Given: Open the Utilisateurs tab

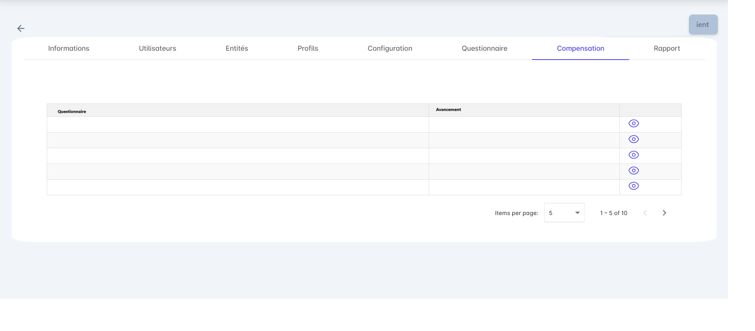Looking at the screenshot, I should [157, 48].
